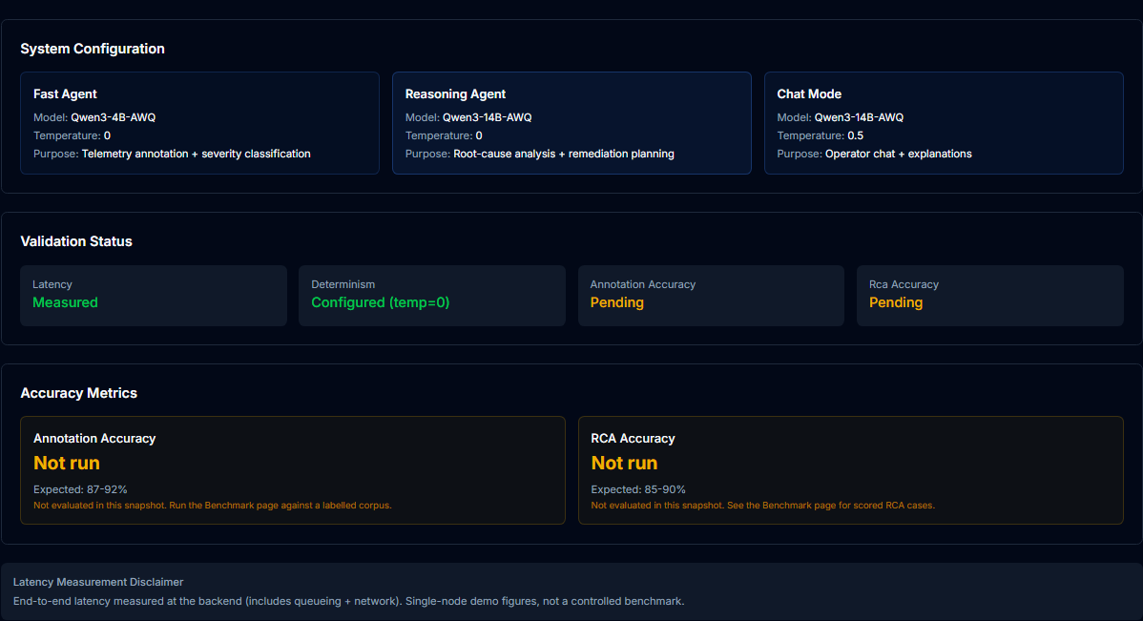Click the 'Configured (temp=0)' determinism status
Viewport: 1143px width, 621px height.
[381, 302]
